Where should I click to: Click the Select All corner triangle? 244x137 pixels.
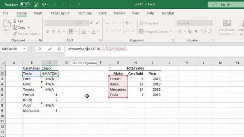3,63
